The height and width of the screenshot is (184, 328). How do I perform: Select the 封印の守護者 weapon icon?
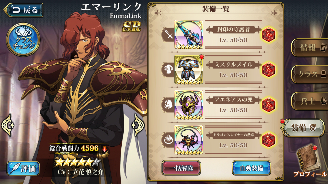(189, 34)
